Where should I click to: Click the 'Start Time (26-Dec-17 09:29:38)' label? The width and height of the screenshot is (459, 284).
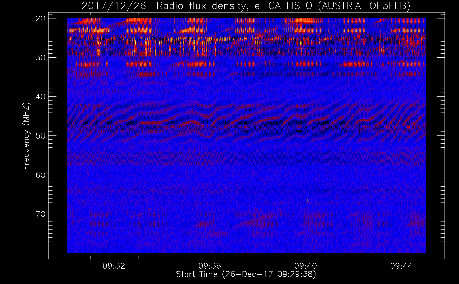coord(246,274)
